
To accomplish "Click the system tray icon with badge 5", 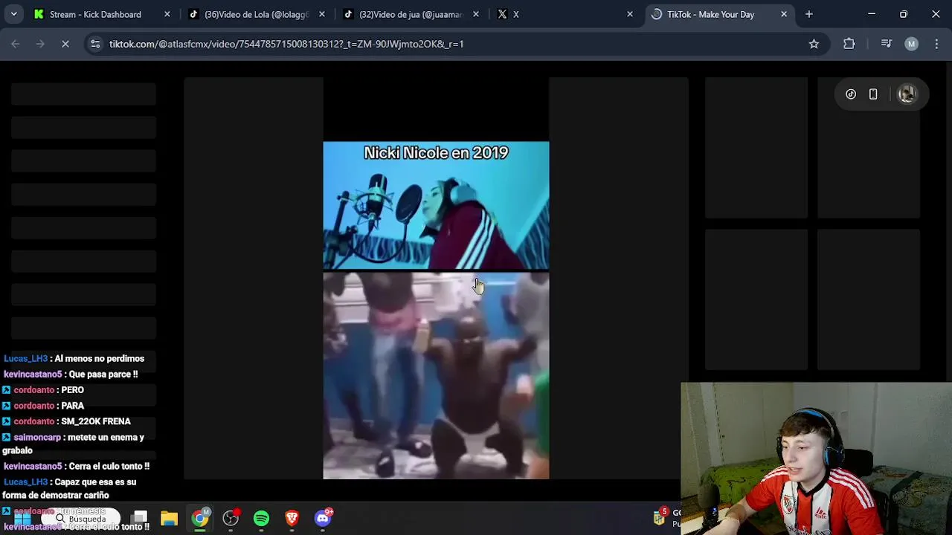I will click(x=660, y=516).
